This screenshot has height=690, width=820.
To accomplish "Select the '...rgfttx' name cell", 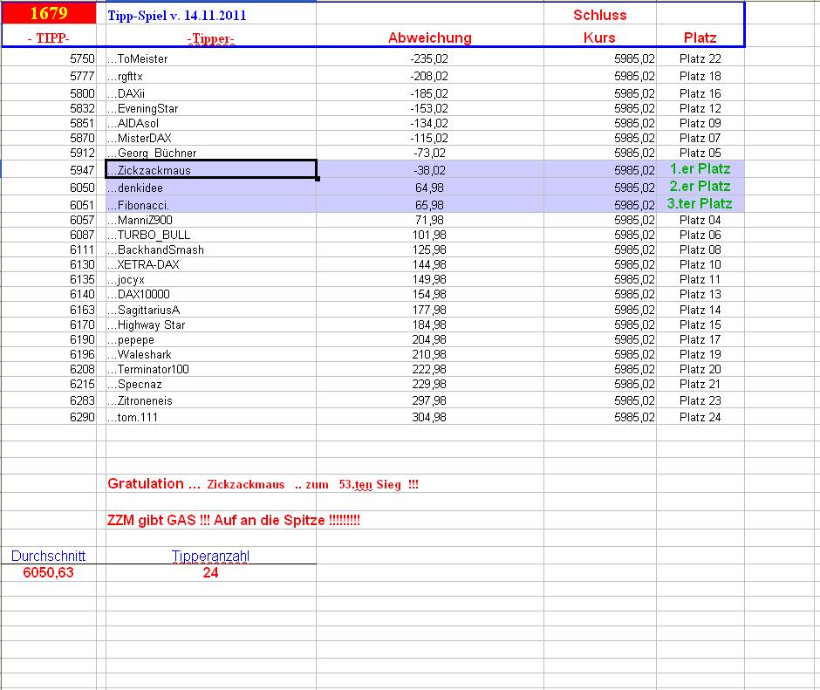I will [x=211, y=77].
